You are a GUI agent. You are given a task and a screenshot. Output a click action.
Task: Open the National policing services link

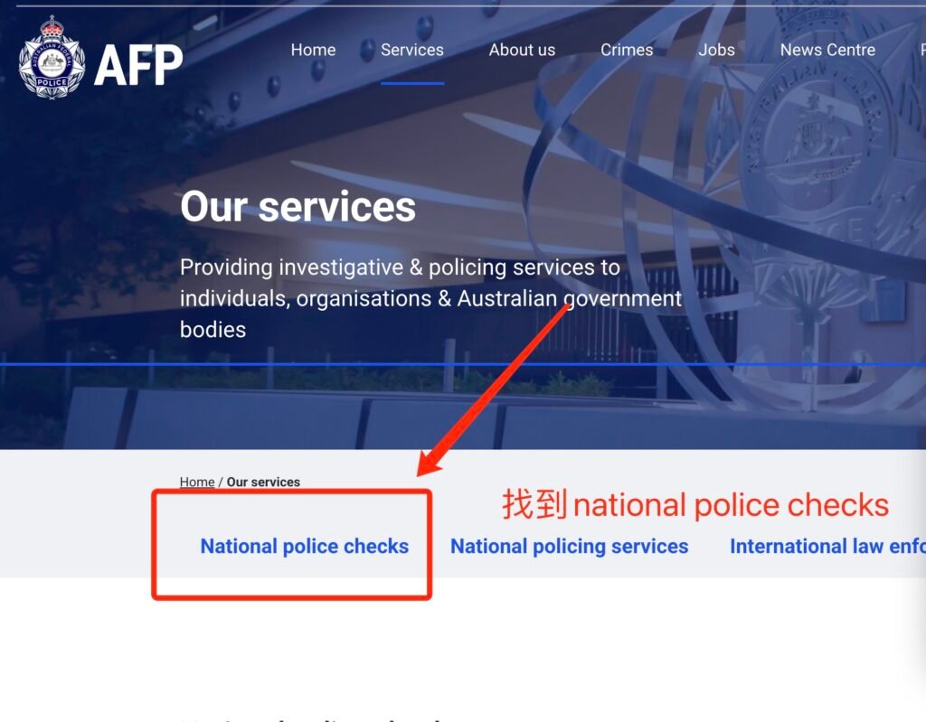[x=569, y=547]
